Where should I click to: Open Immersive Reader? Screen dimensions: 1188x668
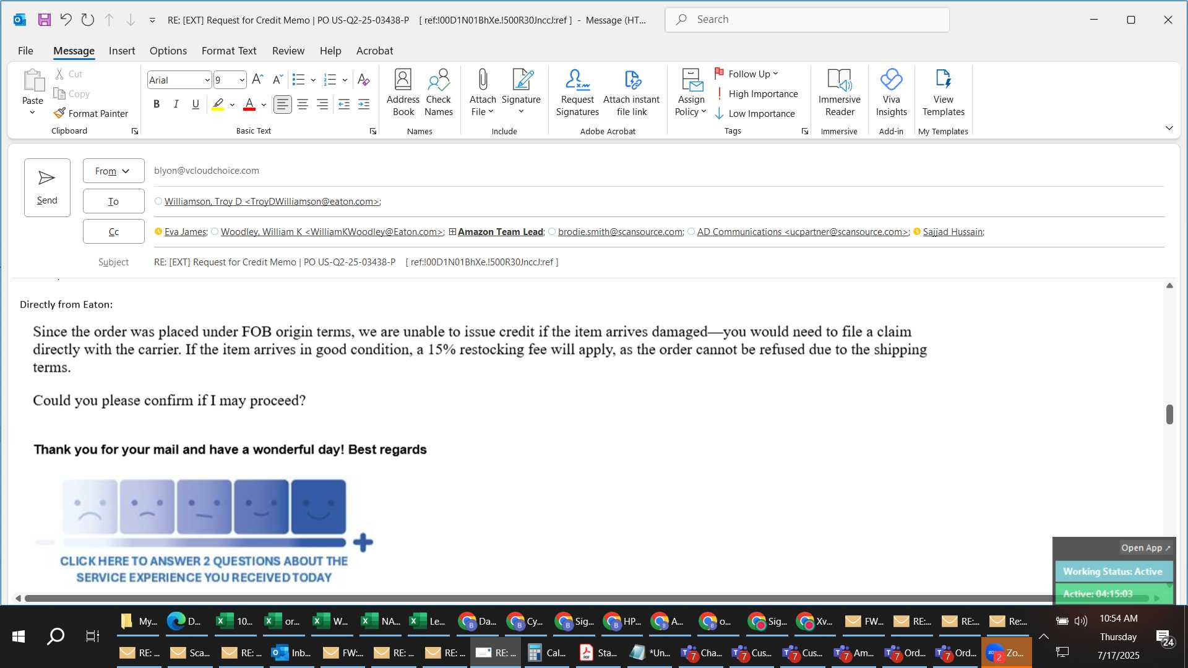(x=840, y=93)
